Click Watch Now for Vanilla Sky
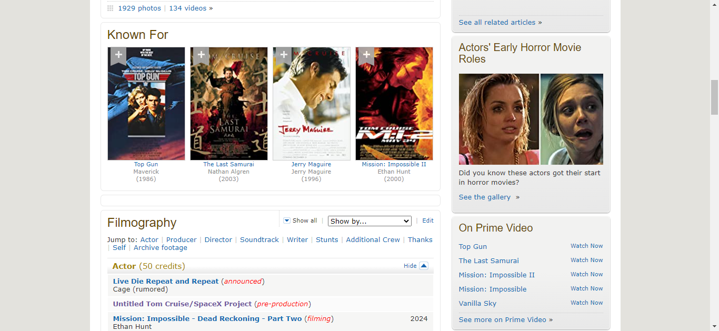Screen dimensions: 719x331 [x=587, y=303]
